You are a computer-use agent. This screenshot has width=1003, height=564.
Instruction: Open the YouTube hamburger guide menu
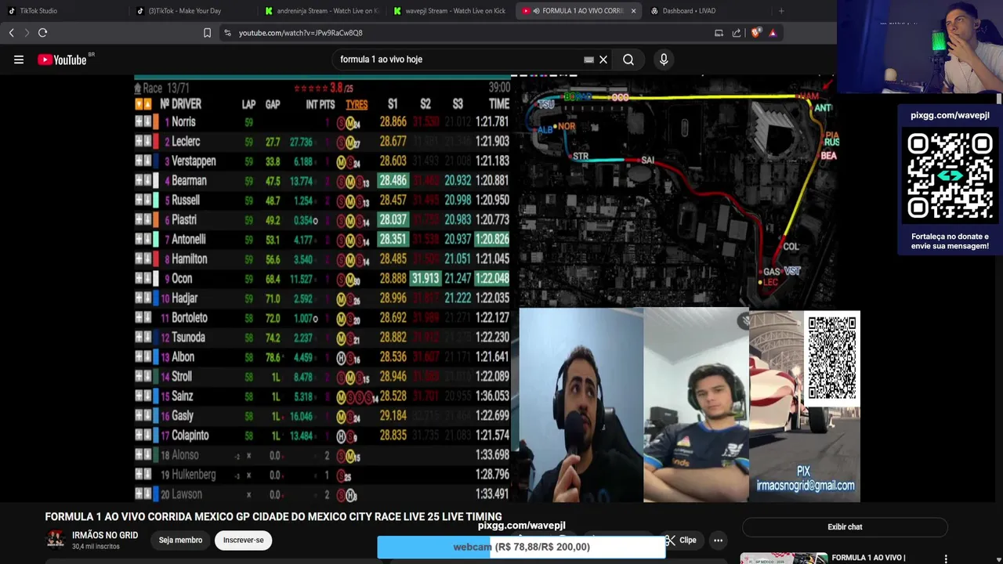click(x=19, y=60)
